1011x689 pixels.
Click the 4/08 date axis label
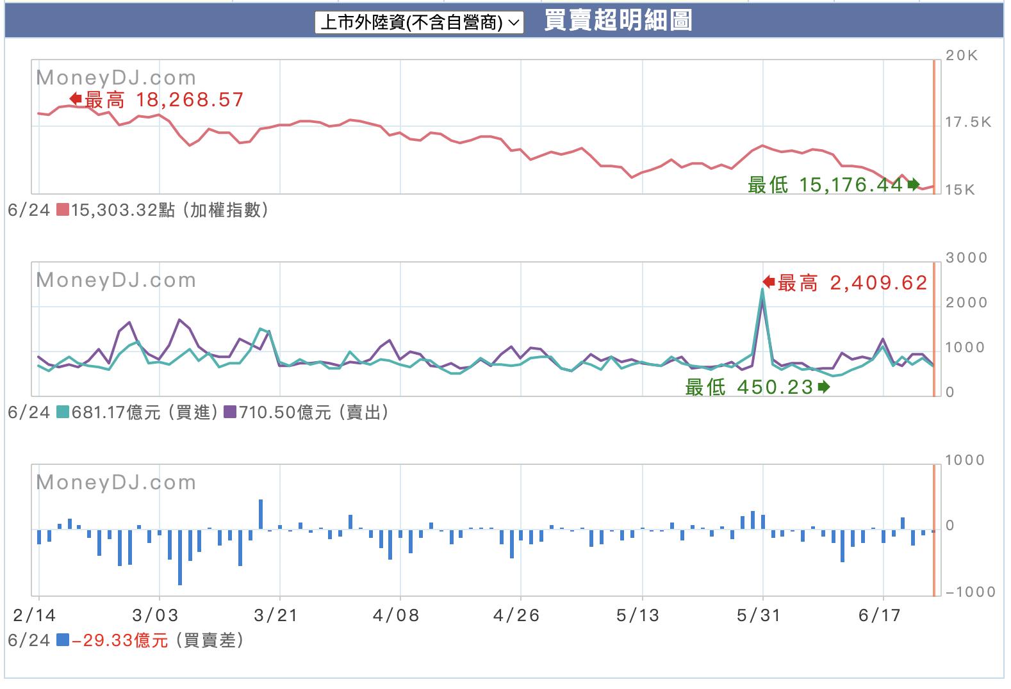[x=396, y=615]
